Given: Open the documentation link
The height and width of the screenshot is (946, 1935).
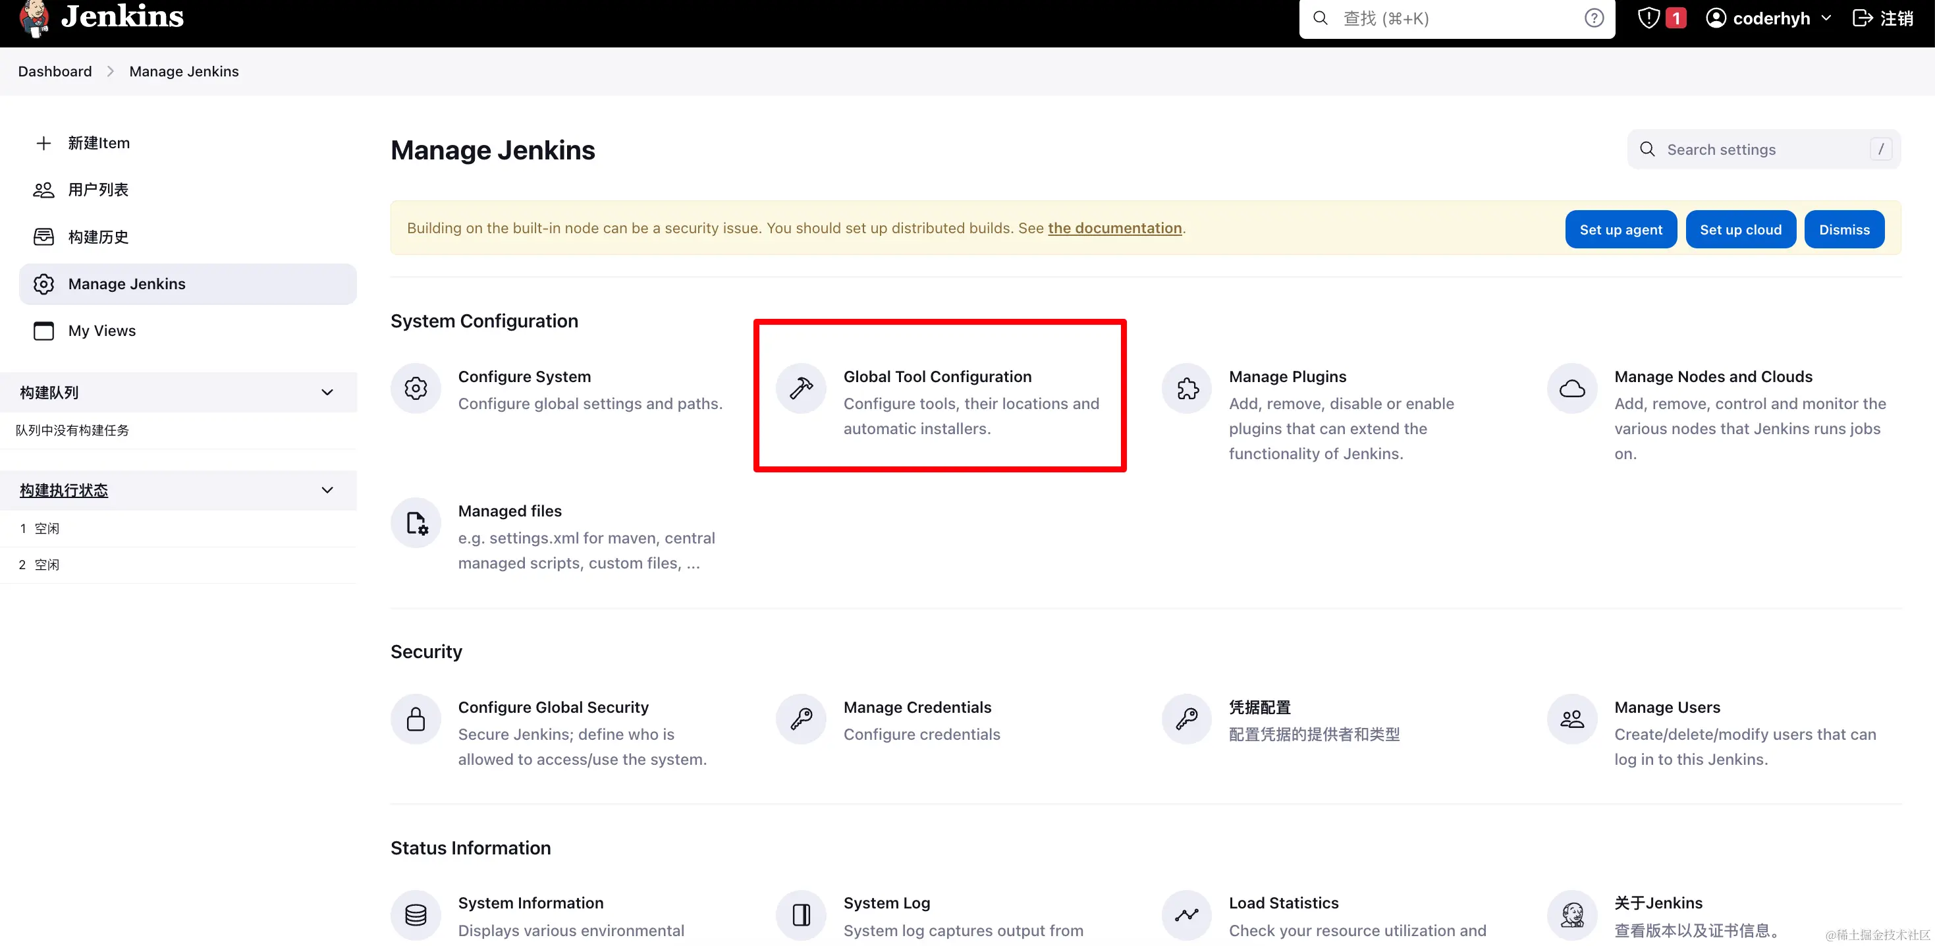Looking at the screenshot, I should [1115, 228].
